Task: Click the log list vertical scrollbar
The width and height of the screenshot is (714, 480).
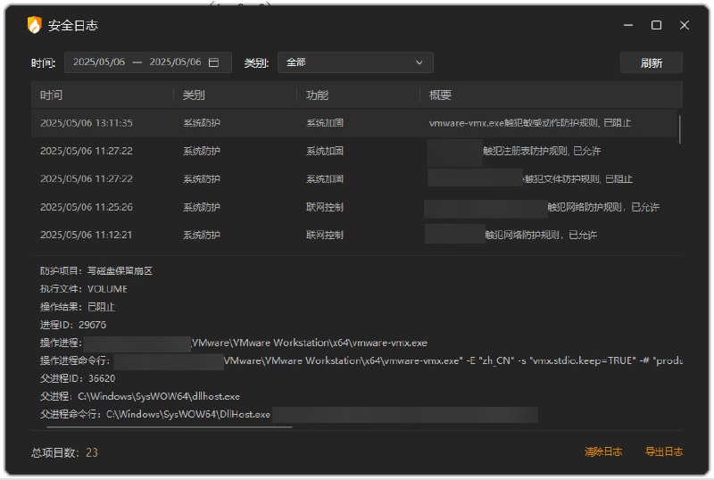Action: [680, 129]
